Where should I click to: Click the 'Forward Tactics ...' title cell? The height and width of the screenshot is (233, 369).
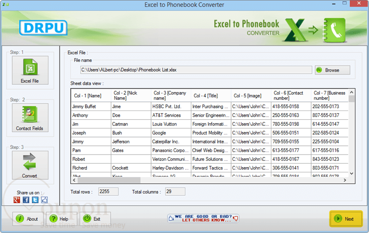click(x=211, y=168)
